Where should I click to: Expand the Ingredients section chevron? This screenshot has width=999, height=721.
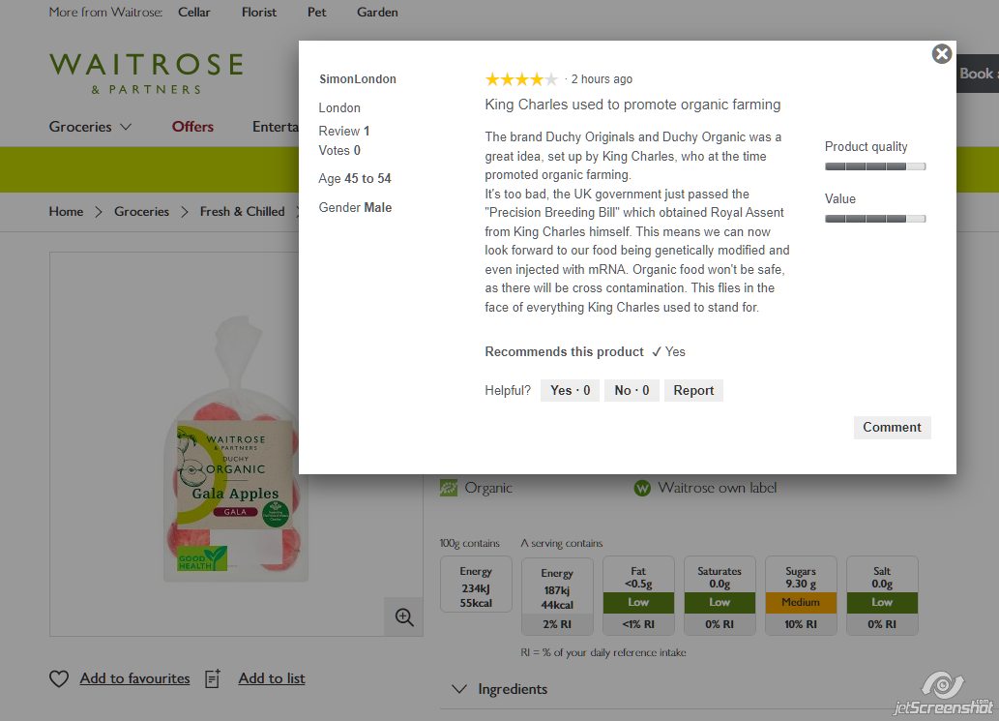(458, 689)
